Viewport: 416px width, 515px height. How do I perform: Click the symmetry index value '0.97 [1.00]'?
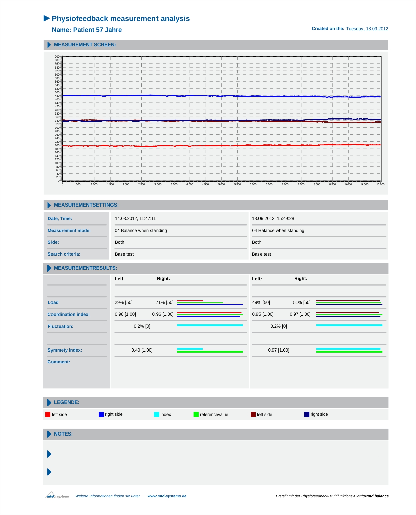pyautogui.click(x=279, y=350)
